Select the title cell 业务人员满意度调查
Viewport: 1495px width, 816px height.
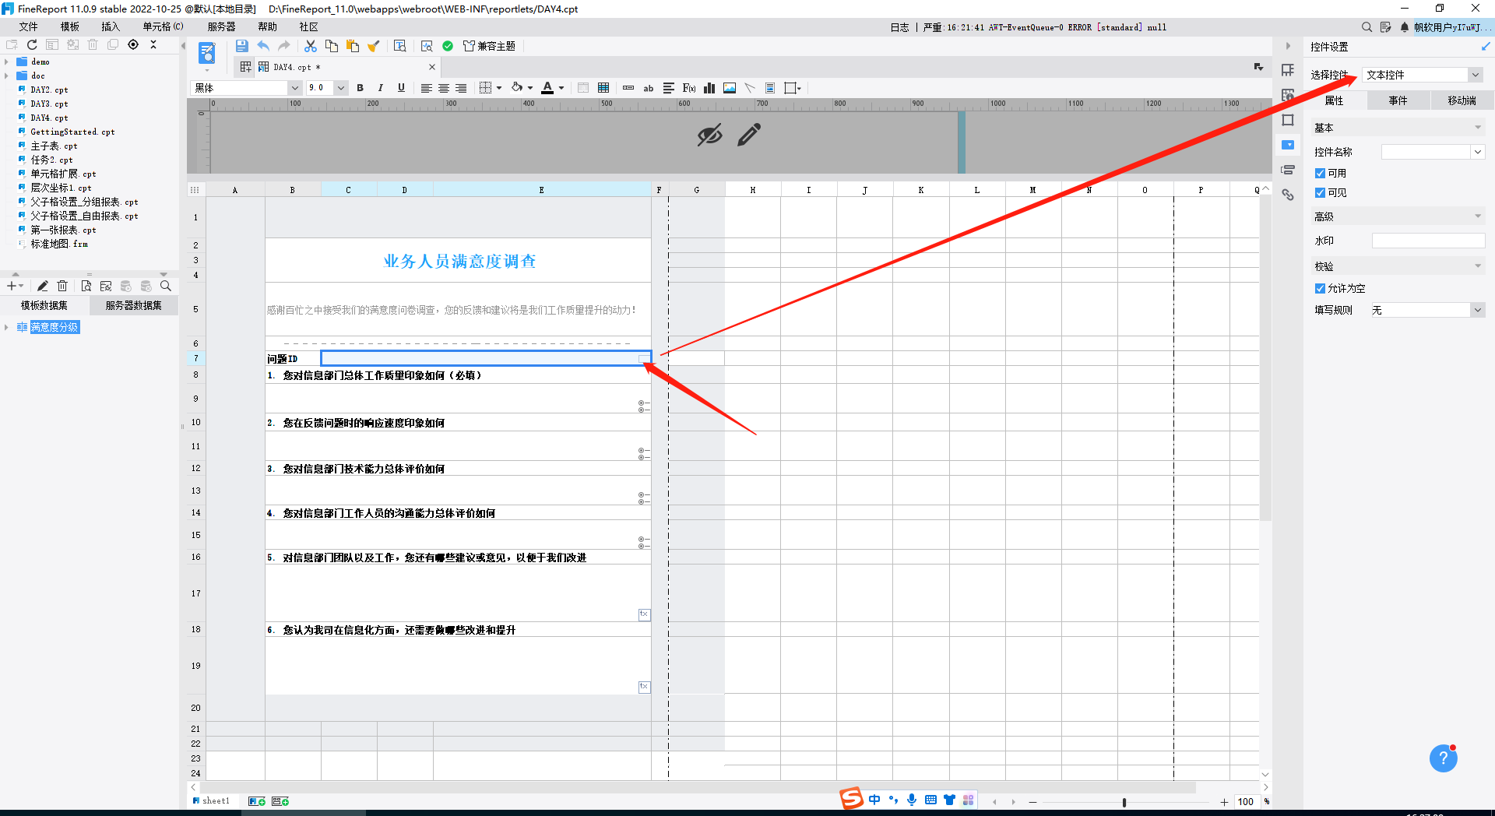[459, 260]
